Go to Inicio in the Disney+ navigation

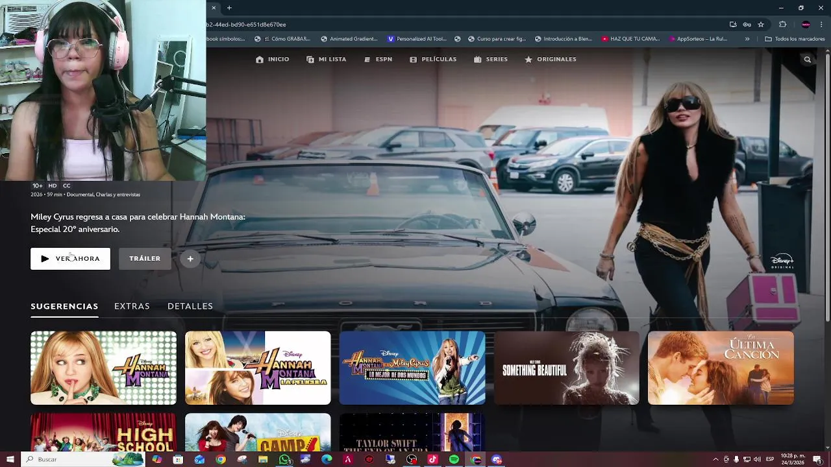point(273,59)
